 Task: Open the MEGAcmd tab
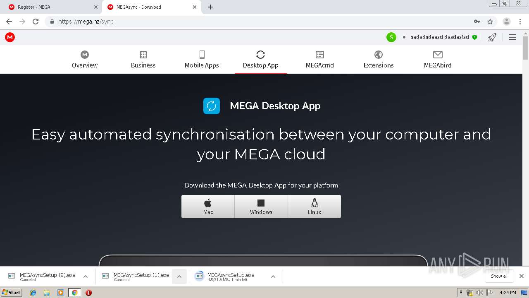tap(320, 60)
